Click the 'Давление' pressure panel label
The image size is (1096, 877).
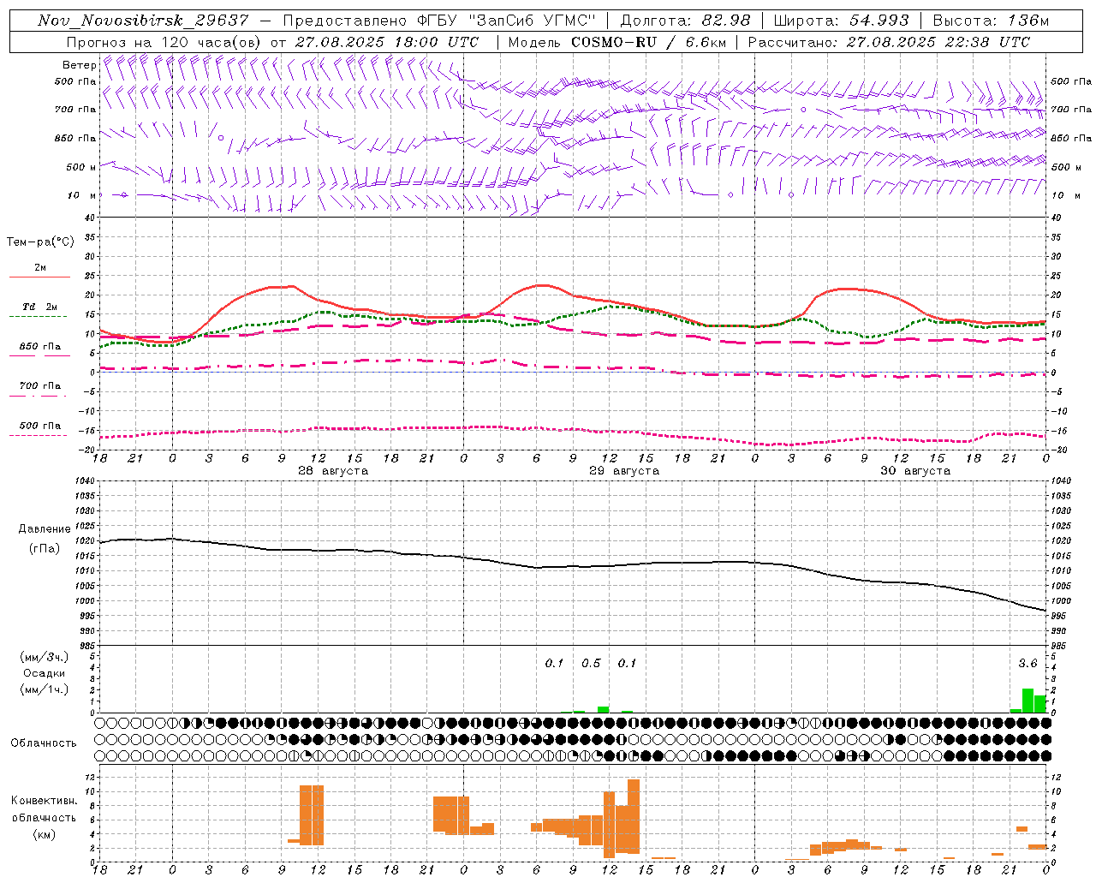coord(45,529)
